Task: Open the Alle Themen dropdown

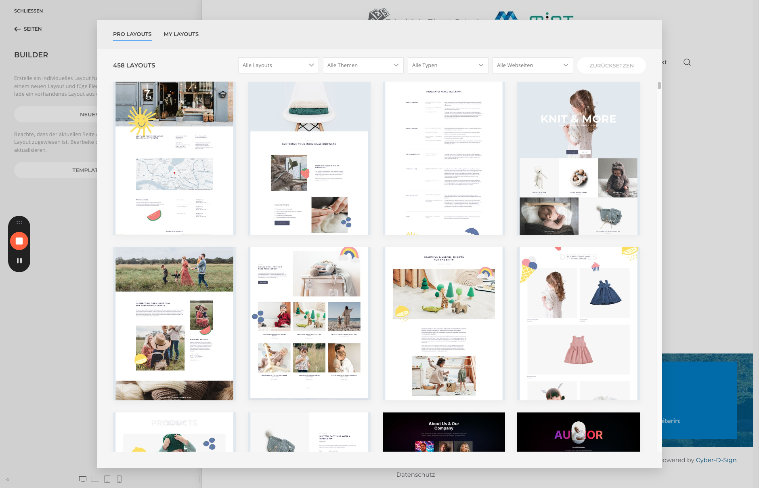Action: click(363, 65)
